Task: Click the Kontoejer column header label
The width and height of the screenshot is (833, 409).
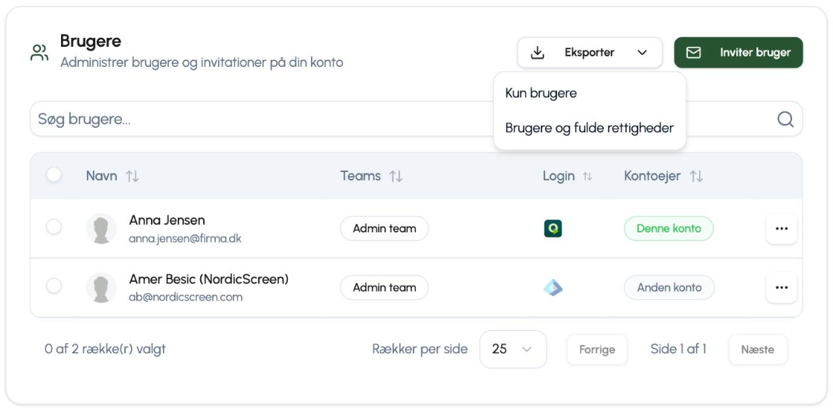Action: (x=652, y=176)
